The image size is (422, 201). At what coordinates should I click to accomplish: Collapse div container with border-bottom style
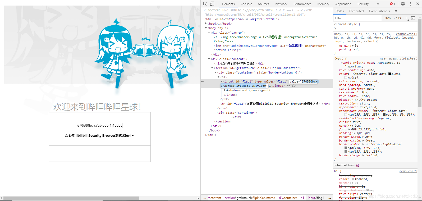point(215,72)
